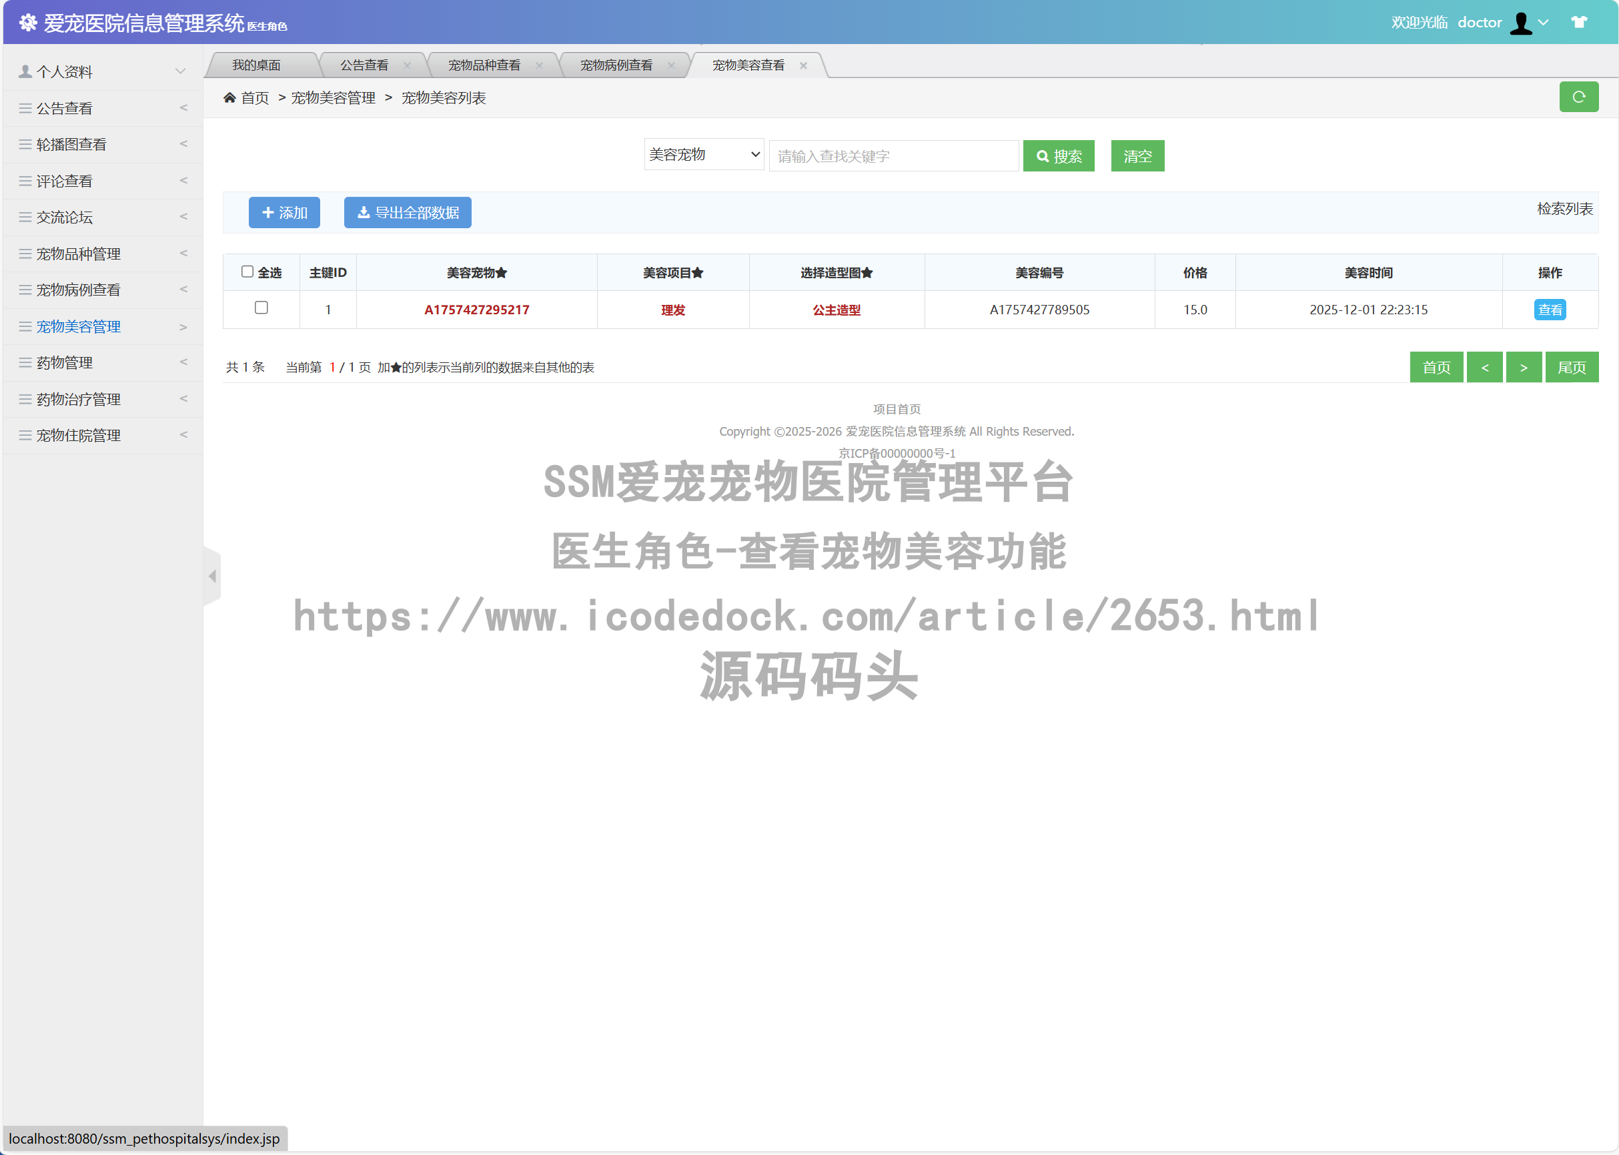This screenshot has width=1619, height=1155.
Task: Open the 美容宠物 search field dropdown
Action: point(703,154)
